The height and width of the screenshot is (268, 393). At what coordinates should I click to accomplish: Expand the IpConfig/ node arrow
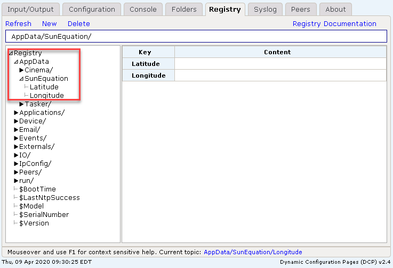(x=16, y=163)
